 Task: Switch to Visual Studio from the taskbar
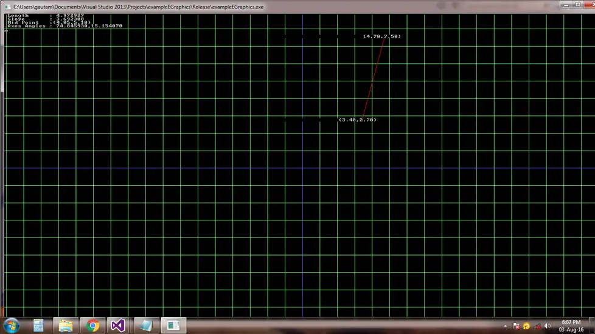coord(118,325)
